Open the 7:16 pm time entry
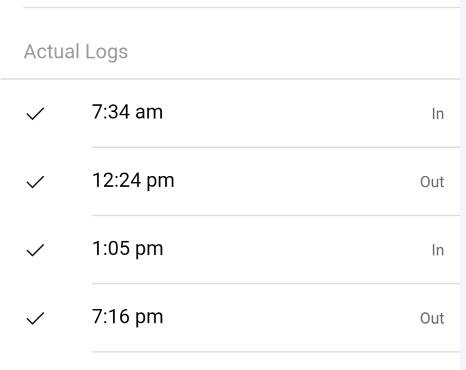This screenshot has height=370, width=466. click(127, 317)
